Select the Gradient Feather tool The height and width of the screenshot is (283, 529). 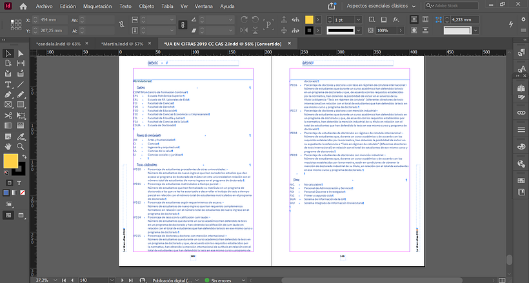21,126
